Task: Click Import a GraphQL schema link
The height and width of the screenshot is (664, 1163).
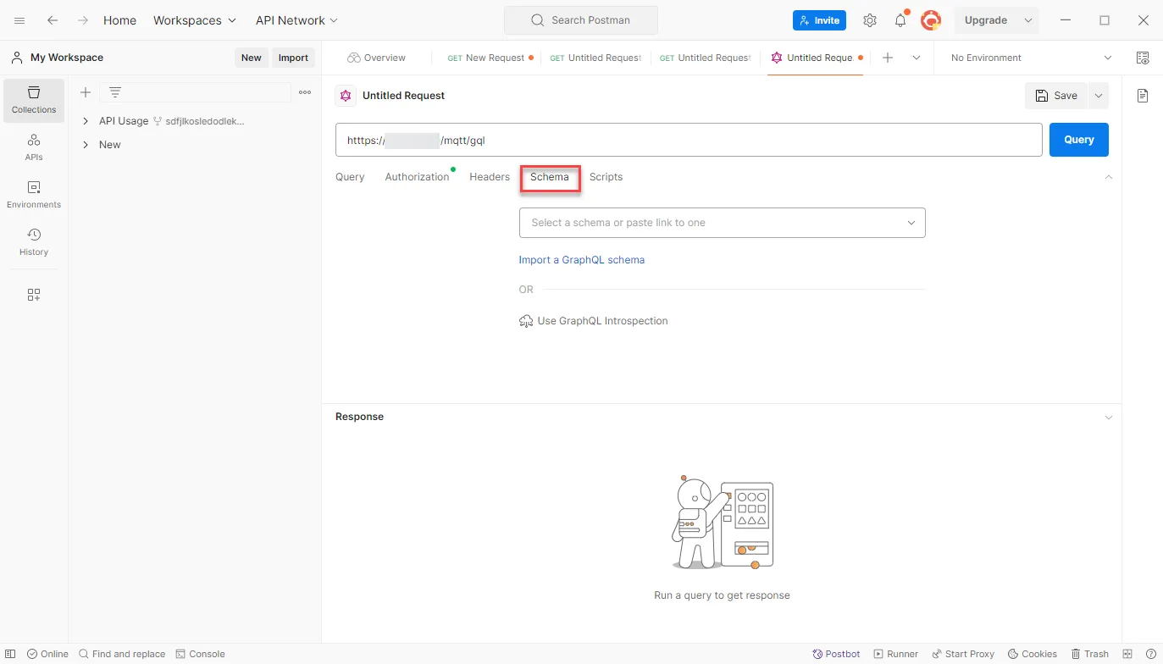Action: pyautogui.click(x=582, y=260)
